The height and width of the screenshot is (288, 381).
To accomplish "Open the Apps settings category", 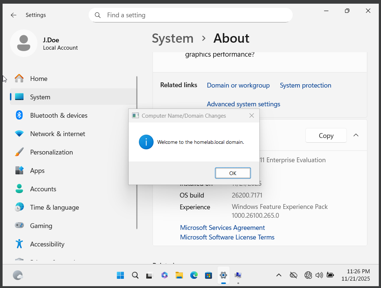I will pos(37,171).
